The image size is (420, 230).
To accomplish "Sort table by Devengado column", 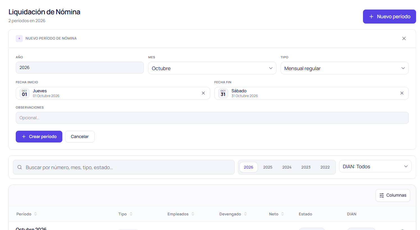I will pos(233,214).
